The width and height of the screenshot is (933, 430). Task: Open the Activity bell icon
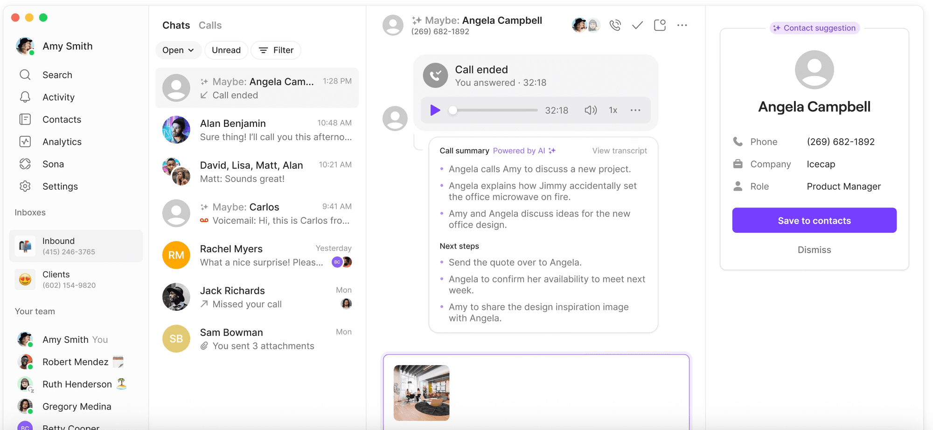tap(25, 97)
